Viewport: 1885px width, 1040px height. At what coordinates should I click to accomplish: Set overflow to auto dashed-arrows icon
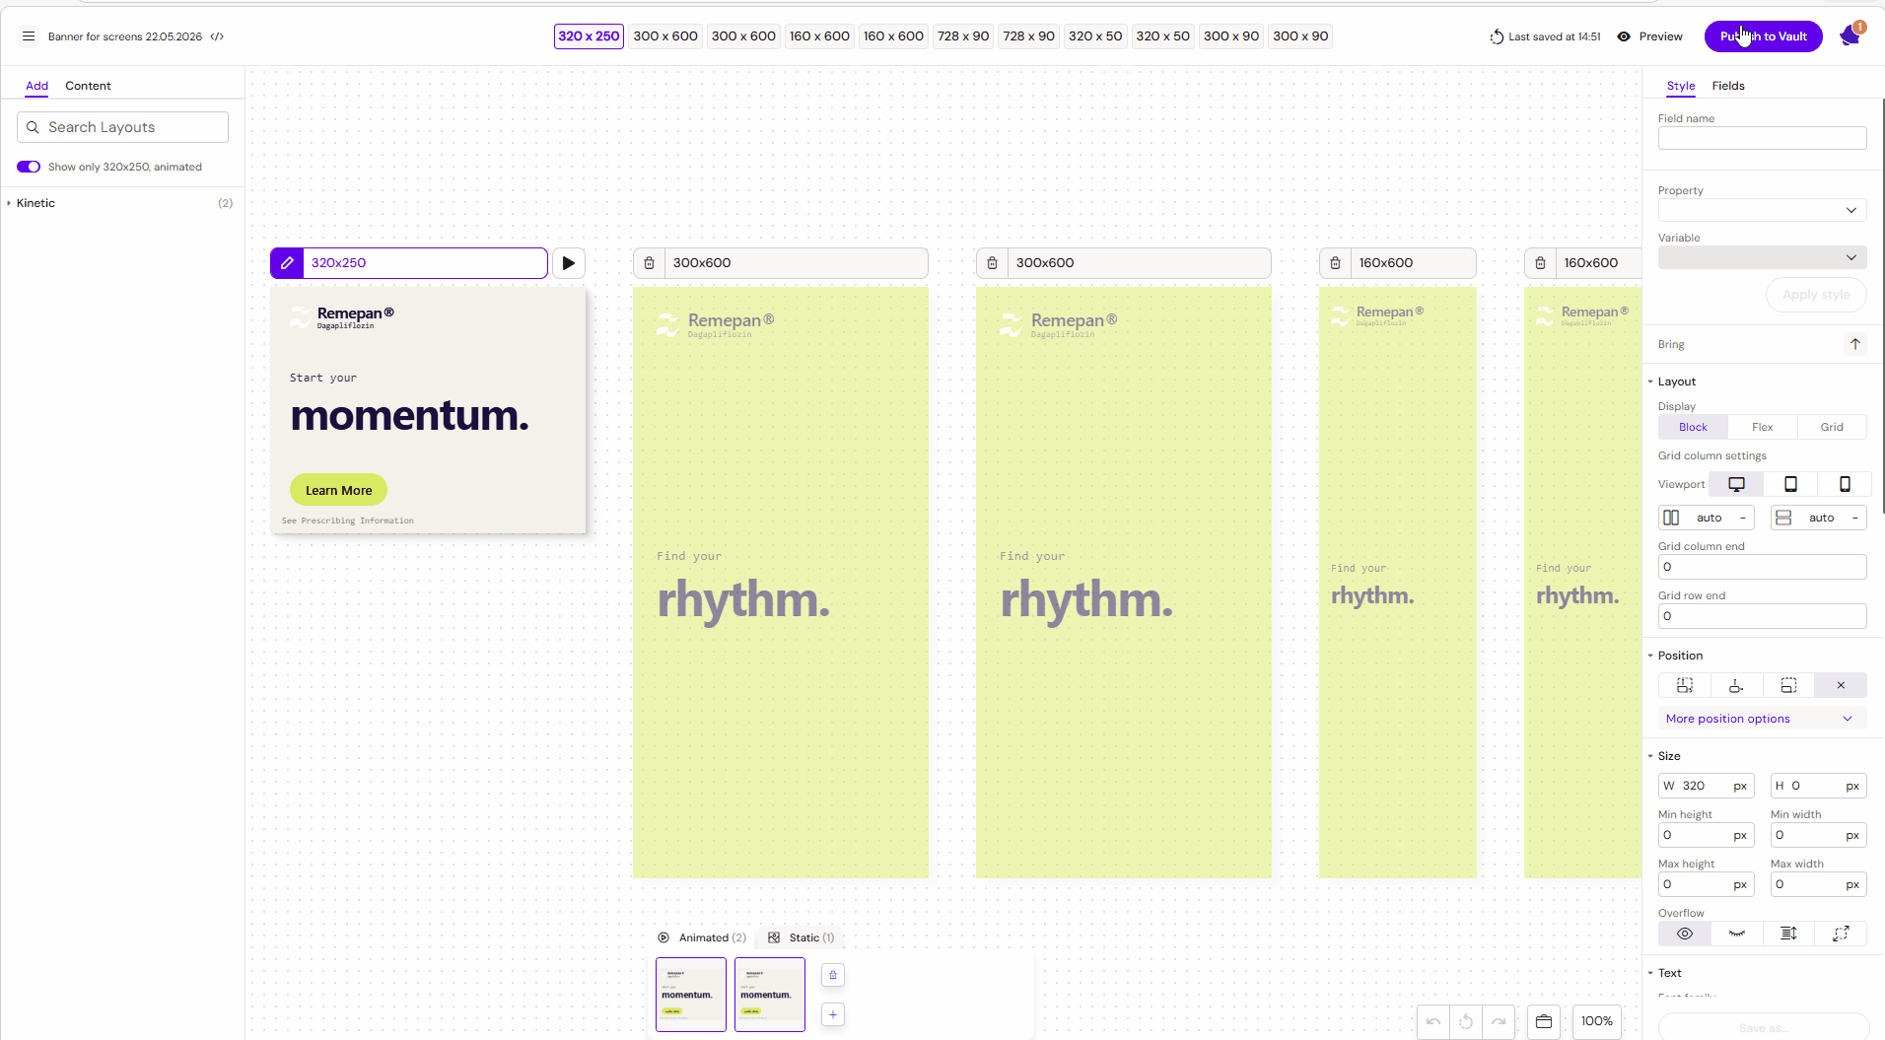[1841, 934]
